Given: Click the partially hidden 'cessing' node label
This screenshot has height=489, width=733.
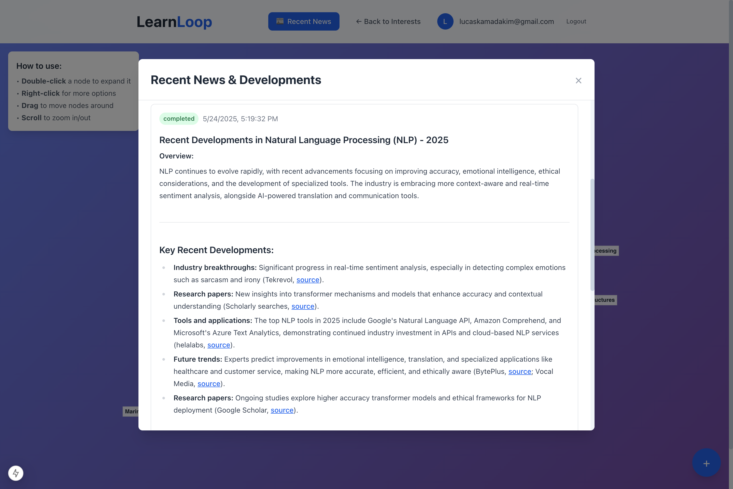Looking at the screenshot, I should [606, 251].
